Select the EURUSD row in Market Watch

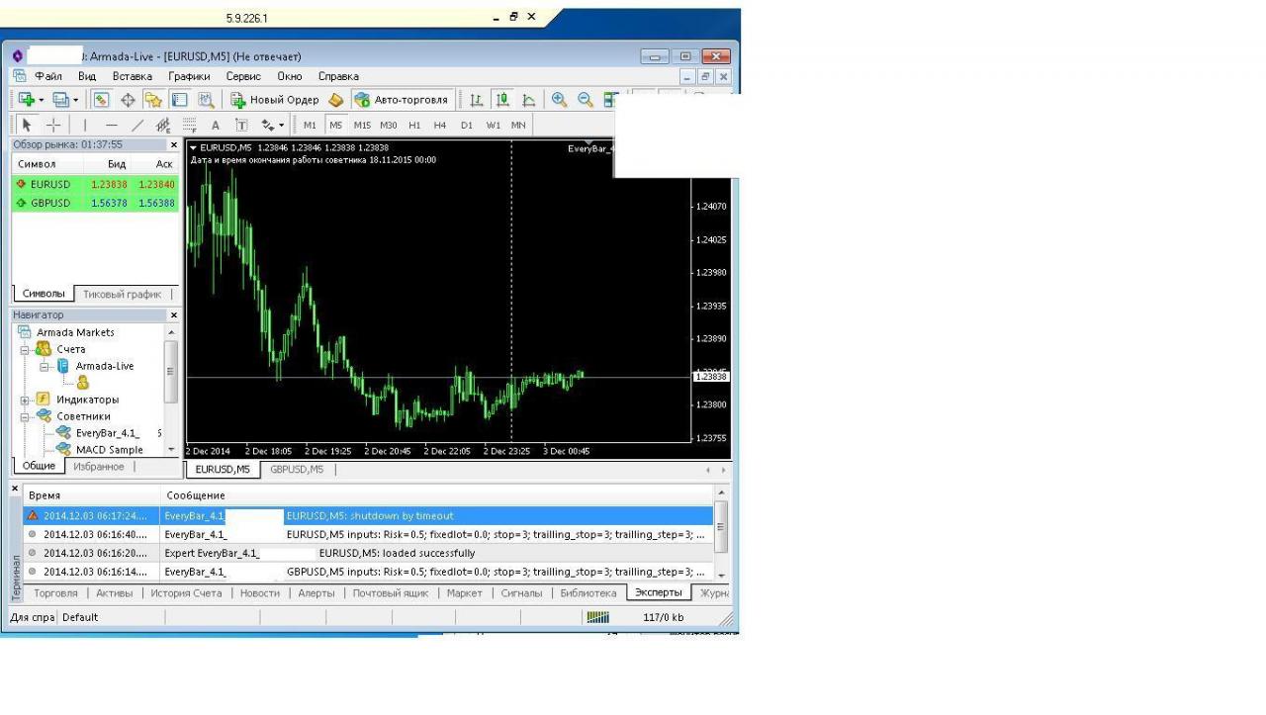(95, 184)
